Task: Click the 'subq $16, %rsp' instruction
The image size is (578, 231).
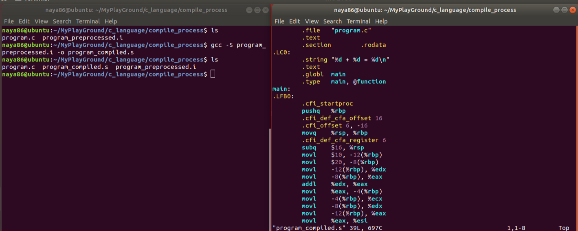Action: [333, 147]
